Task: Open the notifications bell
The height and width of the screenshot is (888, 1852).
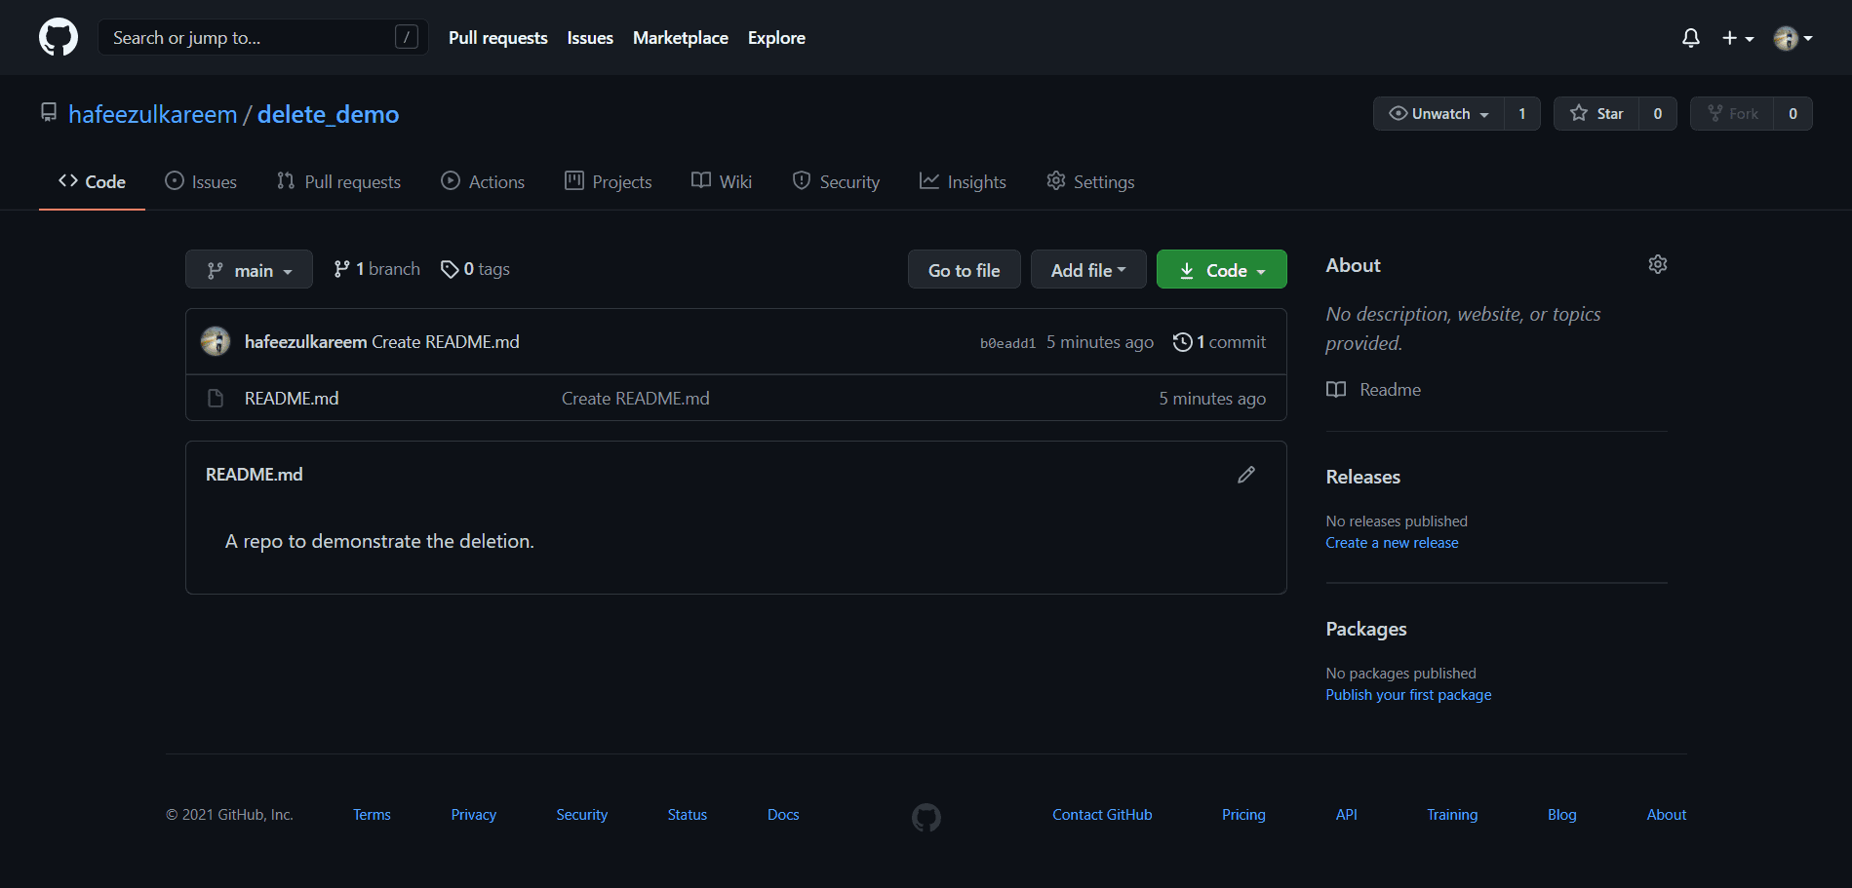Action: pos(1691,37)
